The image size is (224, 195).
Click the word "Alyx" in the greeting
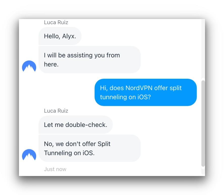click(69, 36)
